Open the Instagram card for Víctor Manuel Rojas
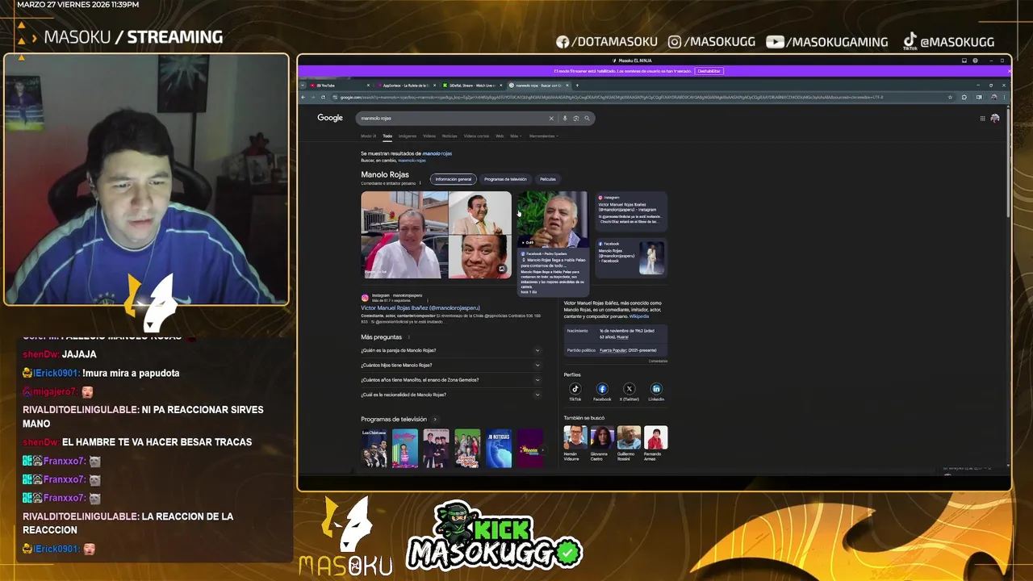Image resolution: width=1033 pixels, height=581 pixels. coord(631,210)
